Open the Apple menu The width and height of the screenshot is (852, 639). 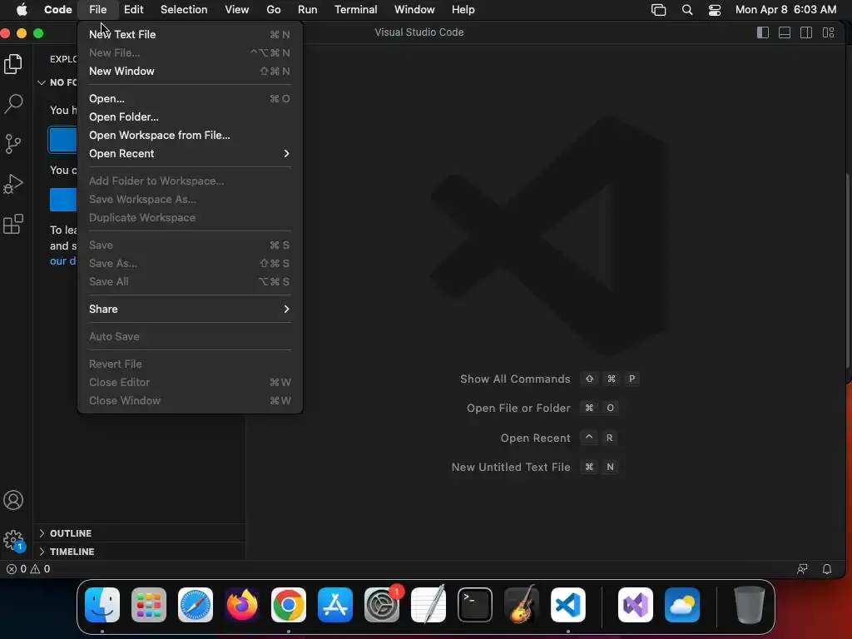[x=22, y=10]
